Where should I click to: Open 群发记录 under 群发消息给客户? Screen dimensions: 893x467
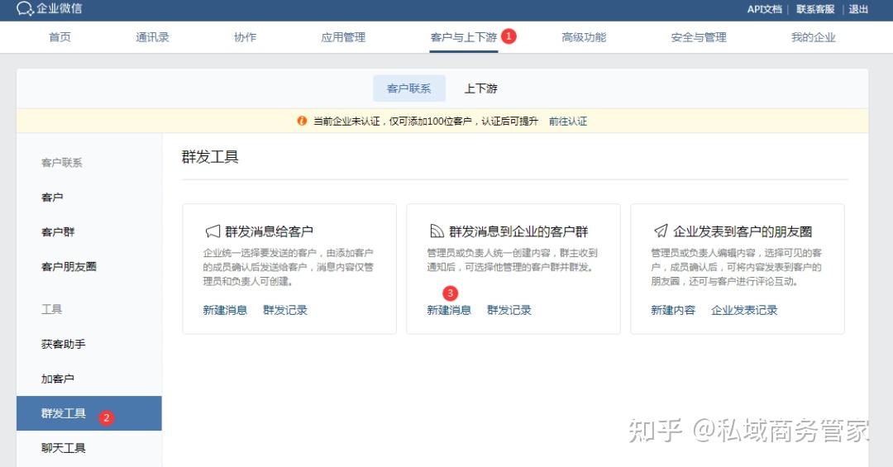coord(285,310)
